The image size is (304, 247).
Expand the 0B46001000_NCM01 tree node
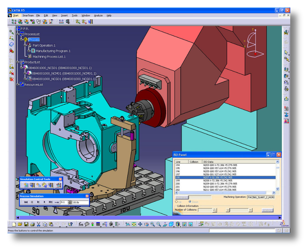click(25, 73)
